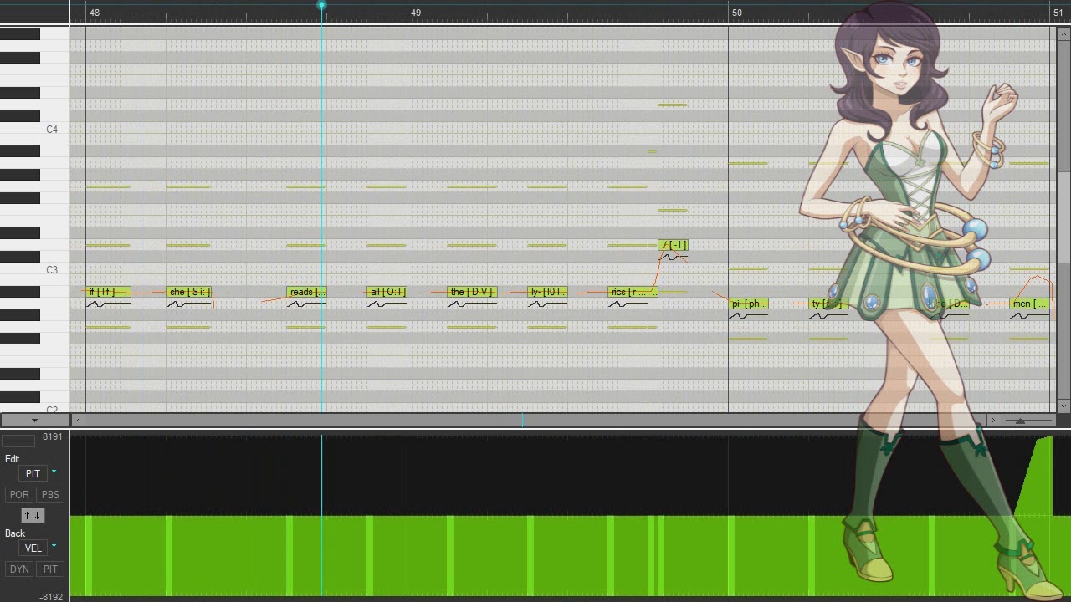The height and width of the screenshot is (602, 1071).
Task: Click the C3 piano key
Action: [x=33, y=270]
